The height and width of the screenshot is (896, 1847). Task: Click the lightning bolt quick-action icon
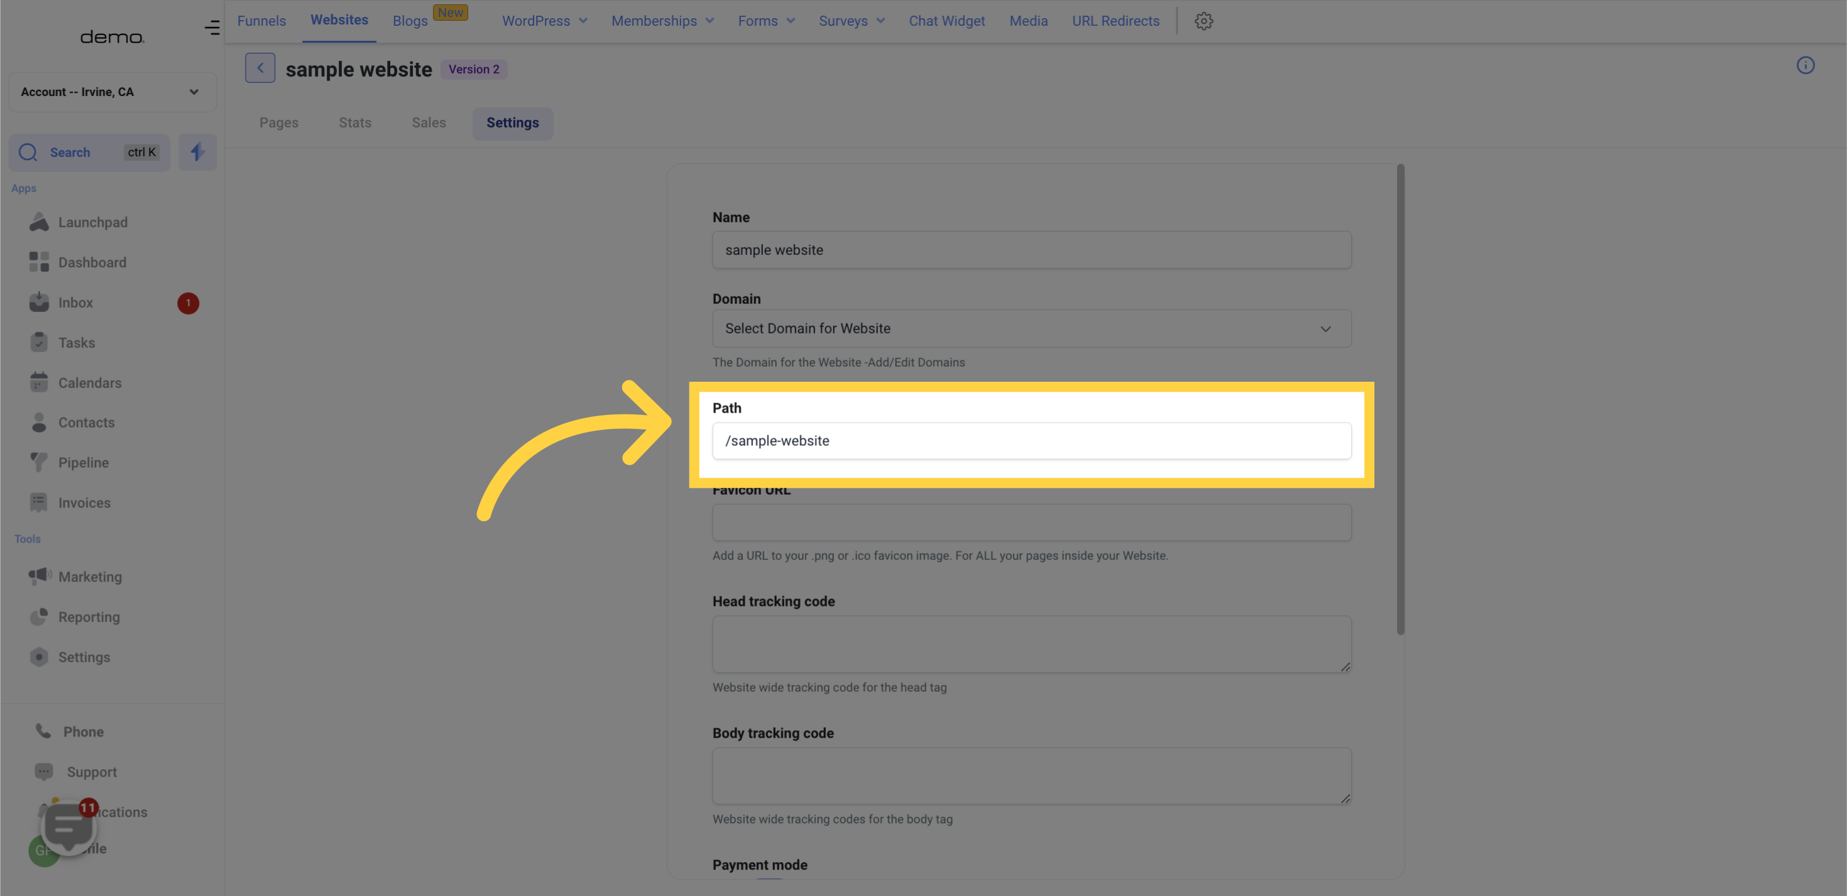[x=197, y=152]
